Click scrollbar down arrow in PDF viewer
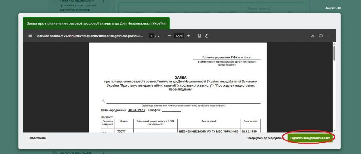The width and height of the screenshot is (361, 154). point(334,130)
